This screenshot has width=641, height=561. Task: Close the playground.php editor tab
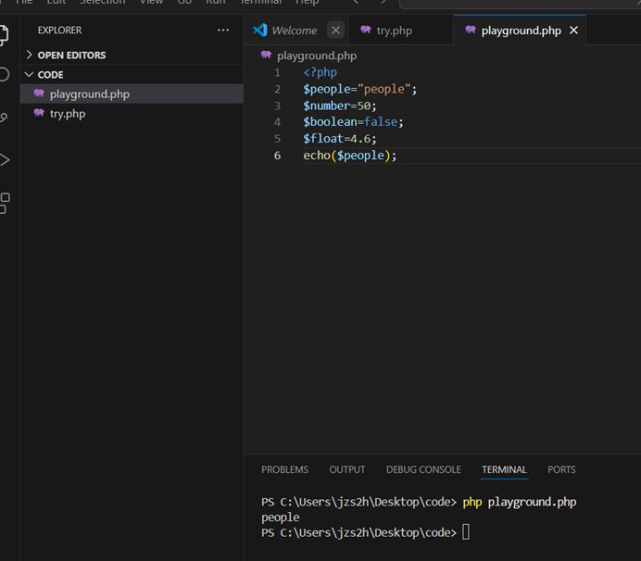click(574, 31)
